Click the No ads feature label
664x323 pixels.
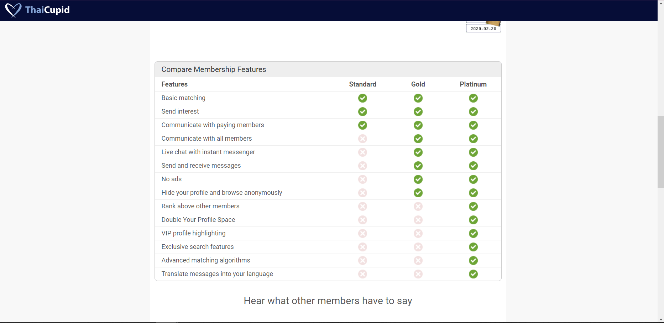(x=172, y=179)
